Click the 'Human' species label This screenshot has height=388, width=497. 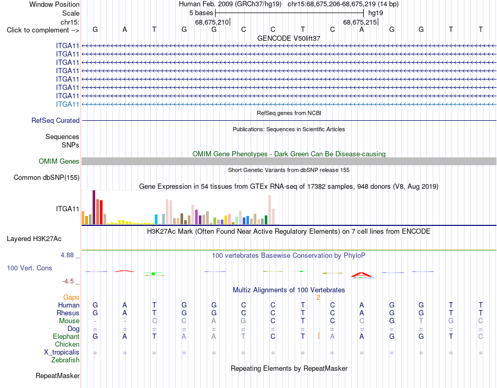pyautogui.click(x=69, y=305)
